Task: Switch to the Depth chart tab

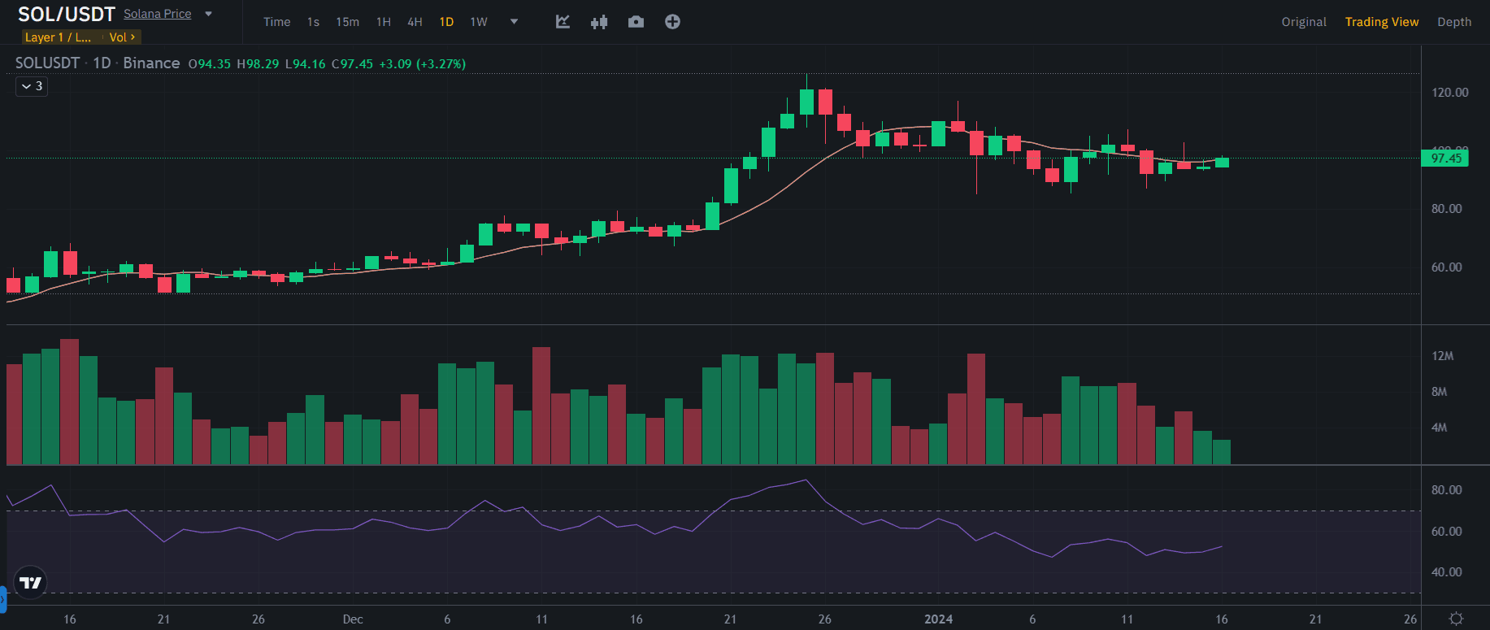Action: 1453,22
